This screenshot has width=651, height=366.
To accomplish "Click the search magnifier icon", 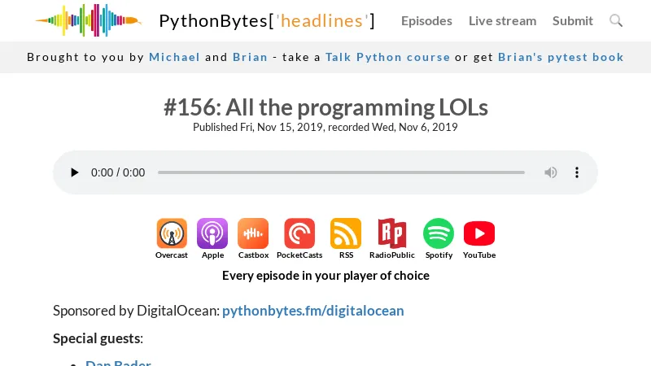I will tap(616, 20).
